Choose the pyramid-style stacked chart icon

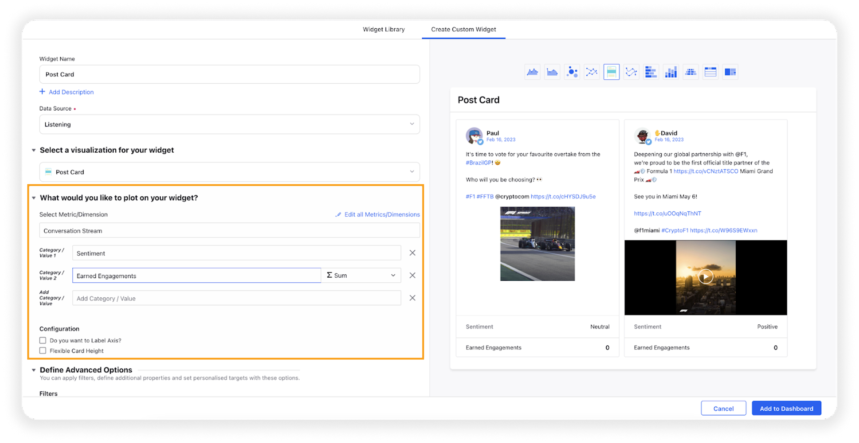691,72
